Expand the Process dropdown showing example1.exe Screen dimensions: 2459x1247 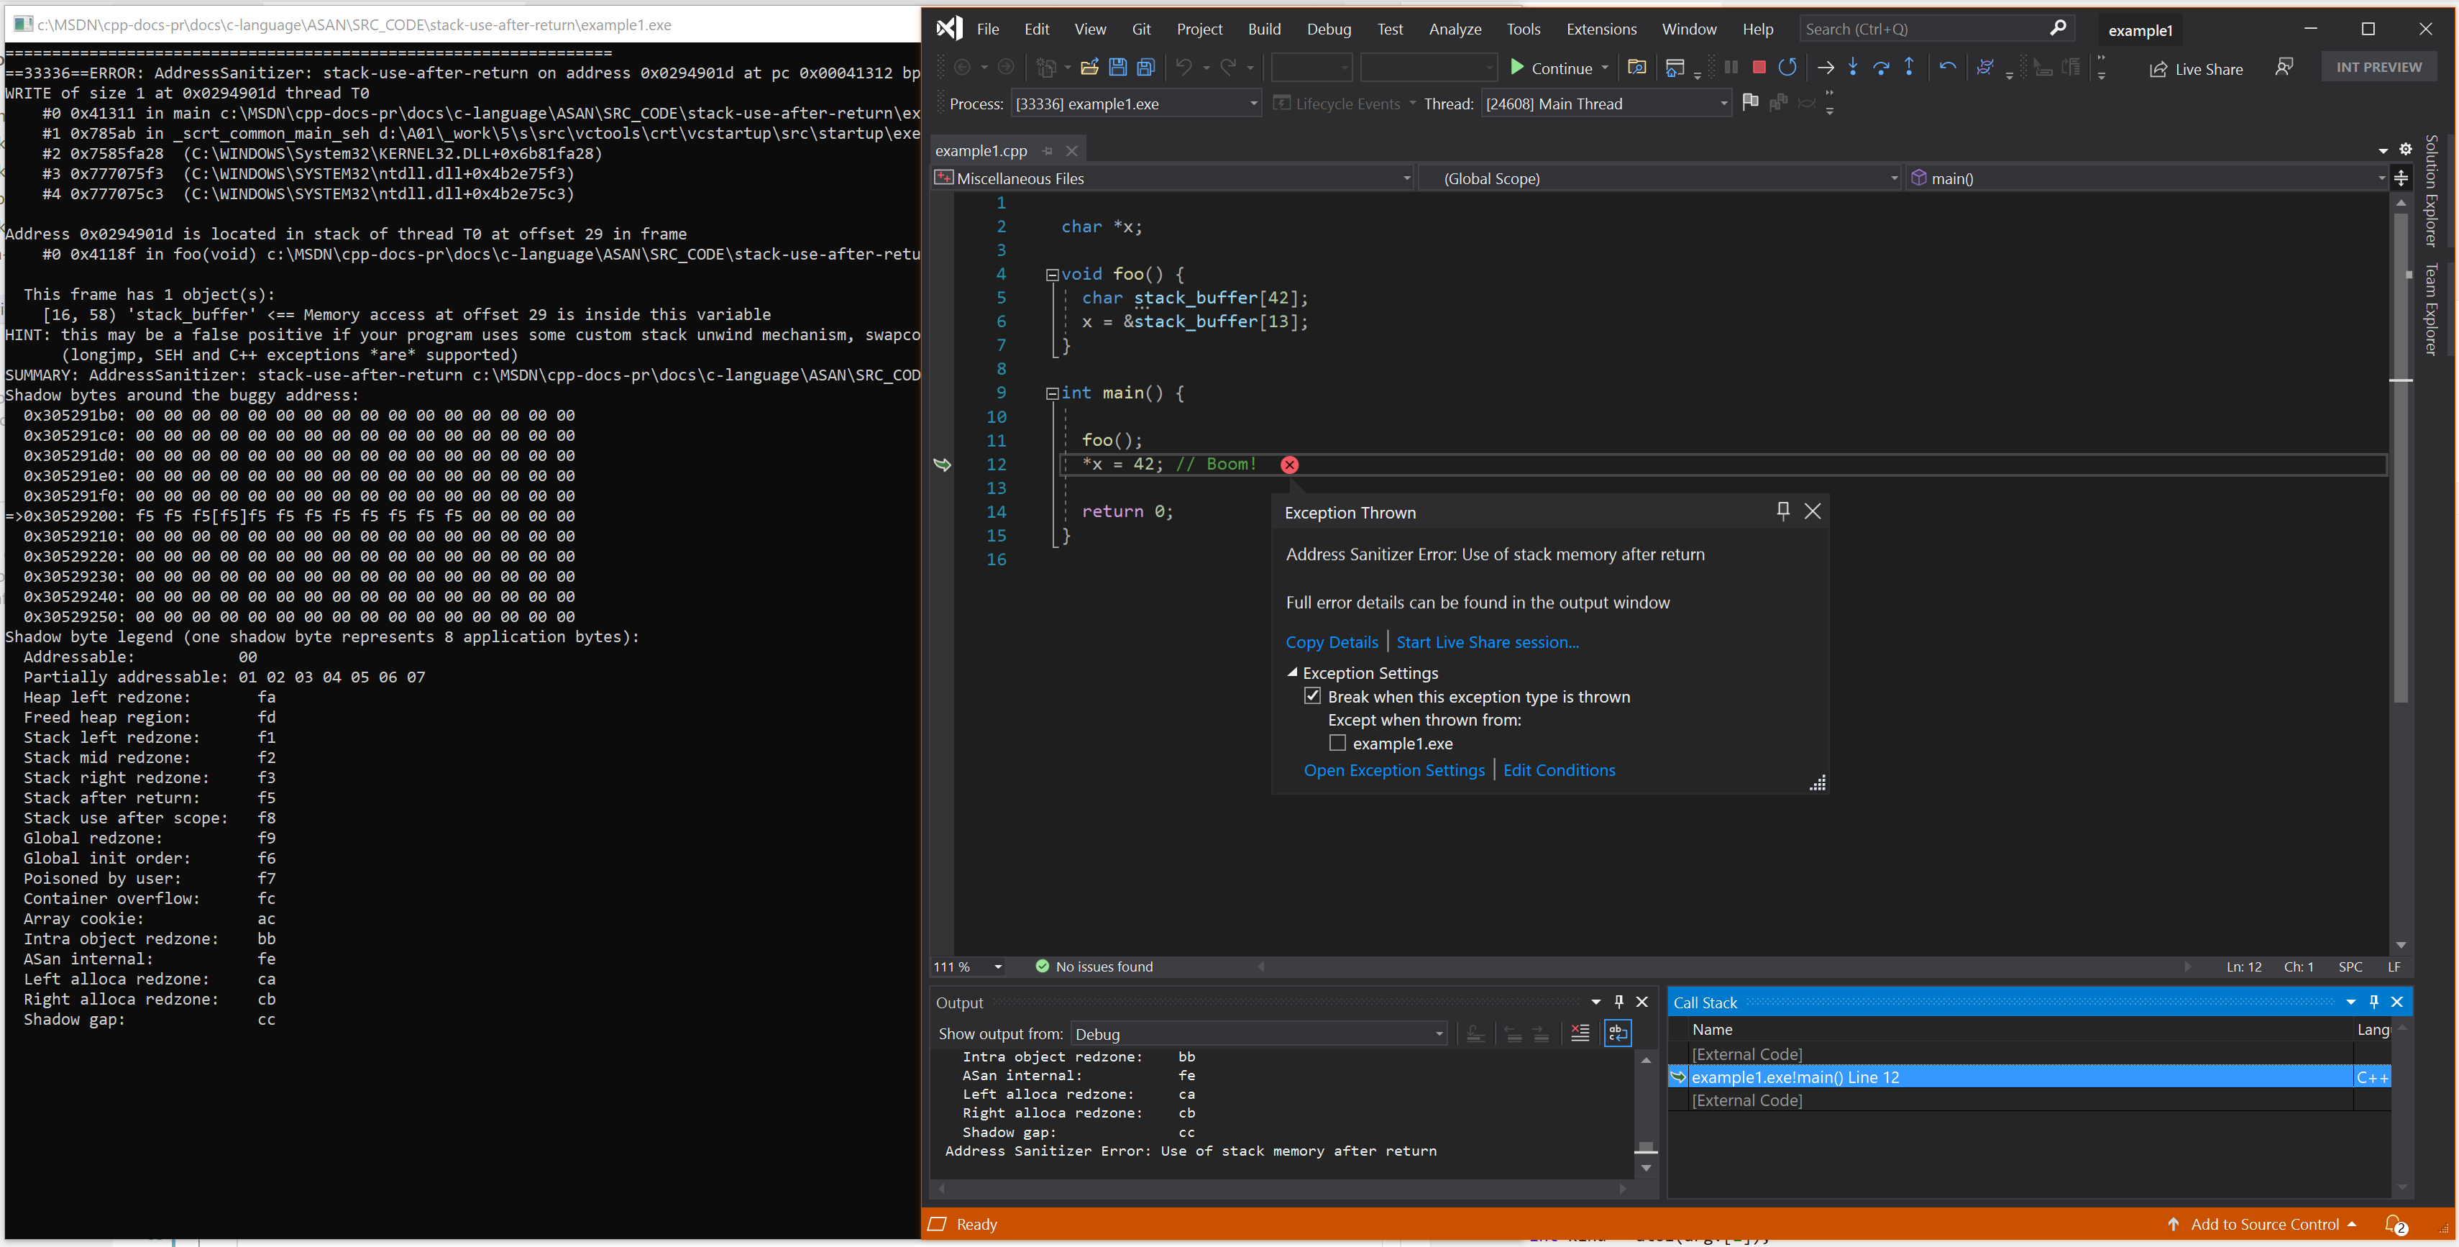tap(1253, 104)
